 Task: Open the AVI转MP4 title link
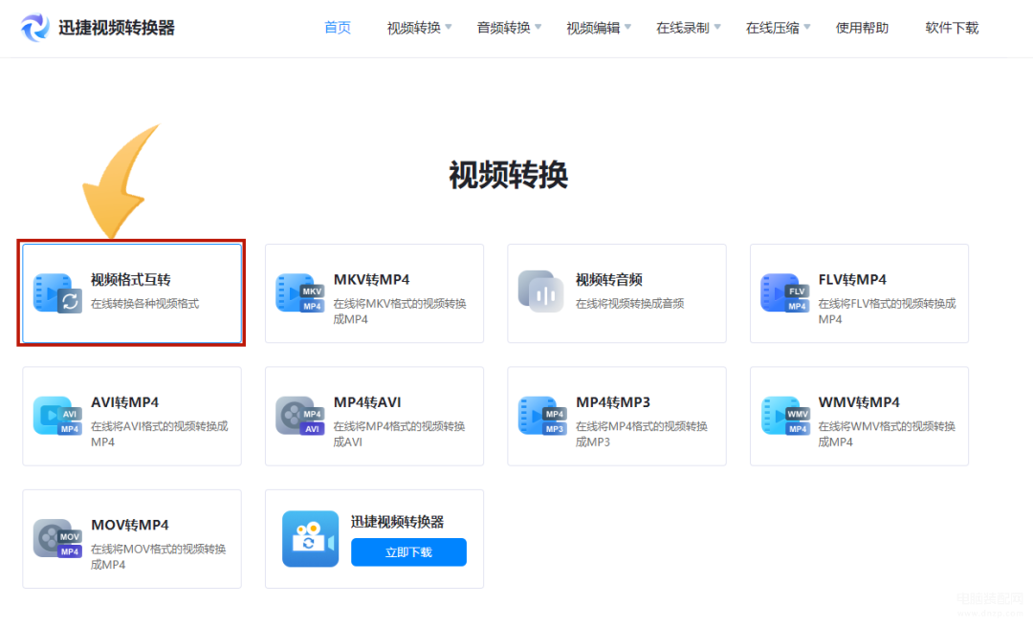click(x=124, y=402)
